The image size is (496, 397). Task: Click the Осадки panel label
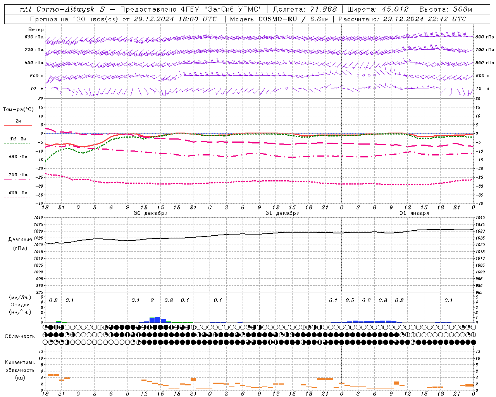point(20,305)
